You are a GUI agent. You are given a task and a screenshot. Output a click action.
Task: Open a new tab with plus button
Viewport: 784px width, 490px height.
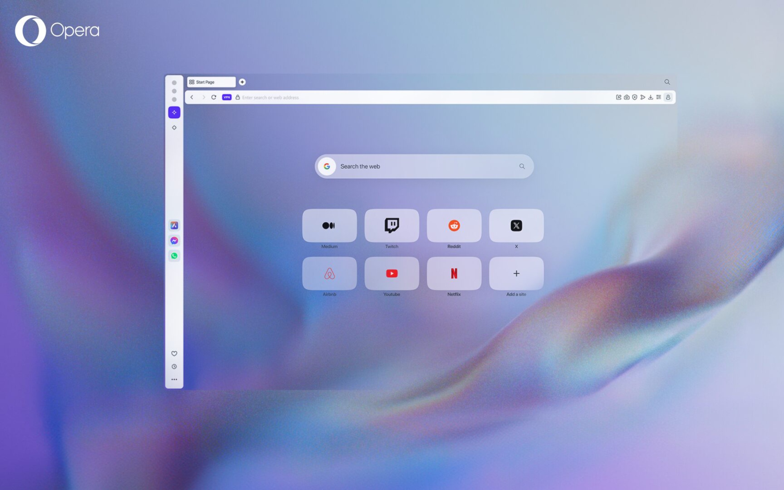pos(242,82)
